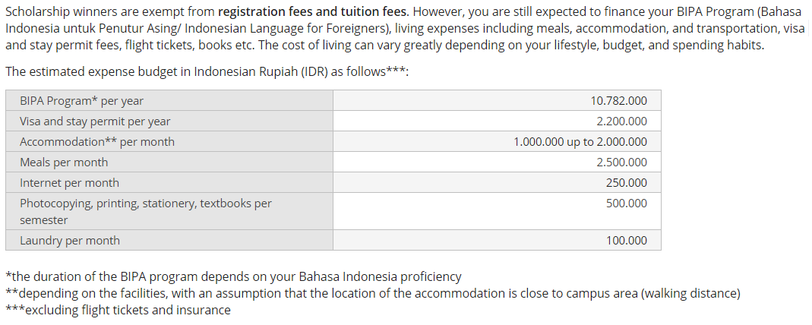
Task: Click the 'BIPA Program* per year' cell
Action: coord(169,100)
